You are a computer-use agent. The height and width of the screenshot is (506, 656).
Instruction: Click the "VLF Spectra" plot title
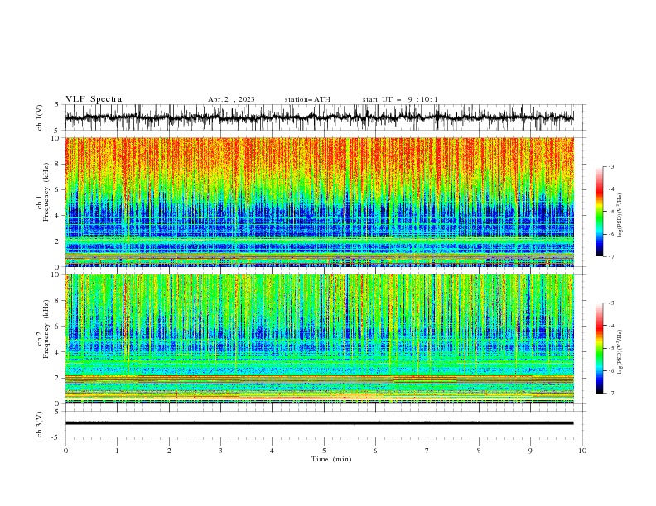[x=94, y=99]
